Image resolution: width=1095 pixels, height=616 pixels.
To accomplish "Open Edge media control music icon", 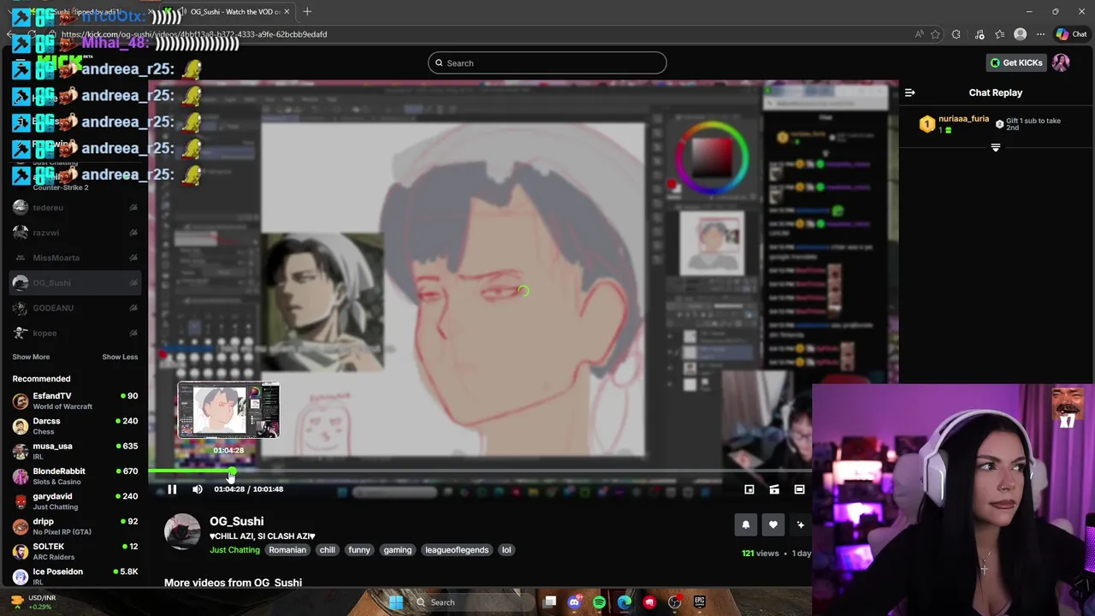I will click(980, 34).
